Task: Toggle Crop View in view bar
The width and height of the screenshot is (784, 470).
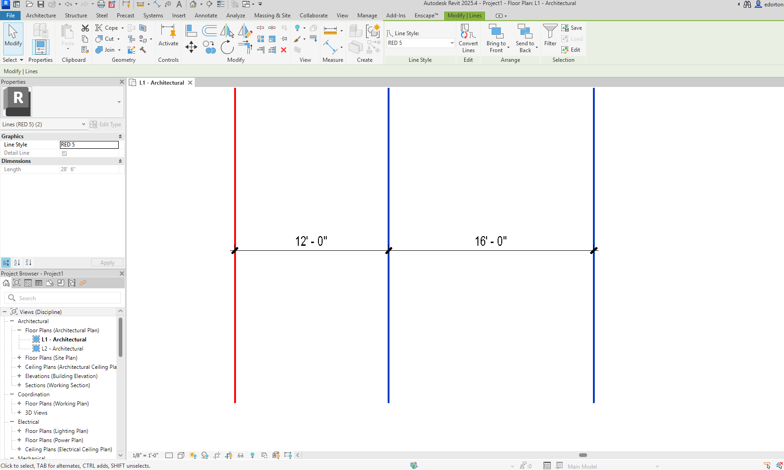Action: (x=217, y=455)
